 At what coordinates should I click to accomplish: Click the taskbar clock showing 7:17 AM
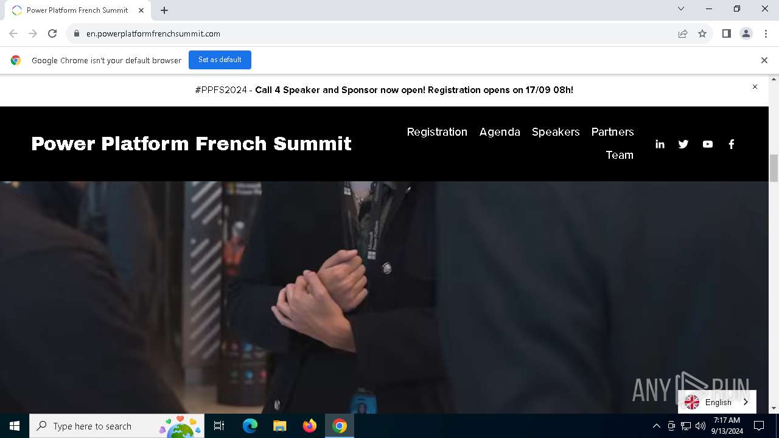pyautogui.click(x=727, y=426)
